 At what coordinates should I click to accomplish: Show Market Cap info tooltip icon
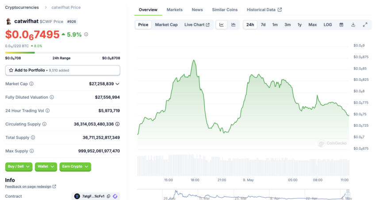[31, 84]
